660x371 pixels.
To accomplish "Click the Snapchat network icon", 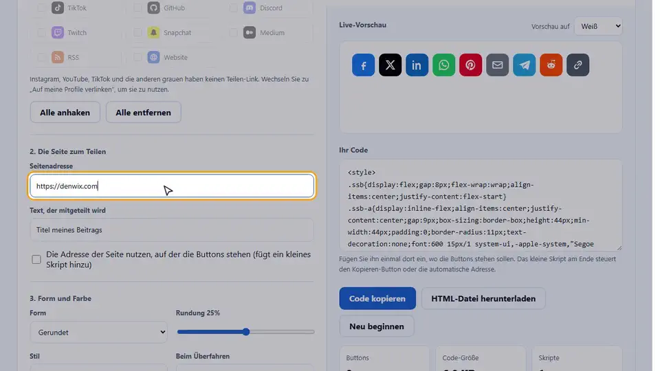I will click(153, 32).
